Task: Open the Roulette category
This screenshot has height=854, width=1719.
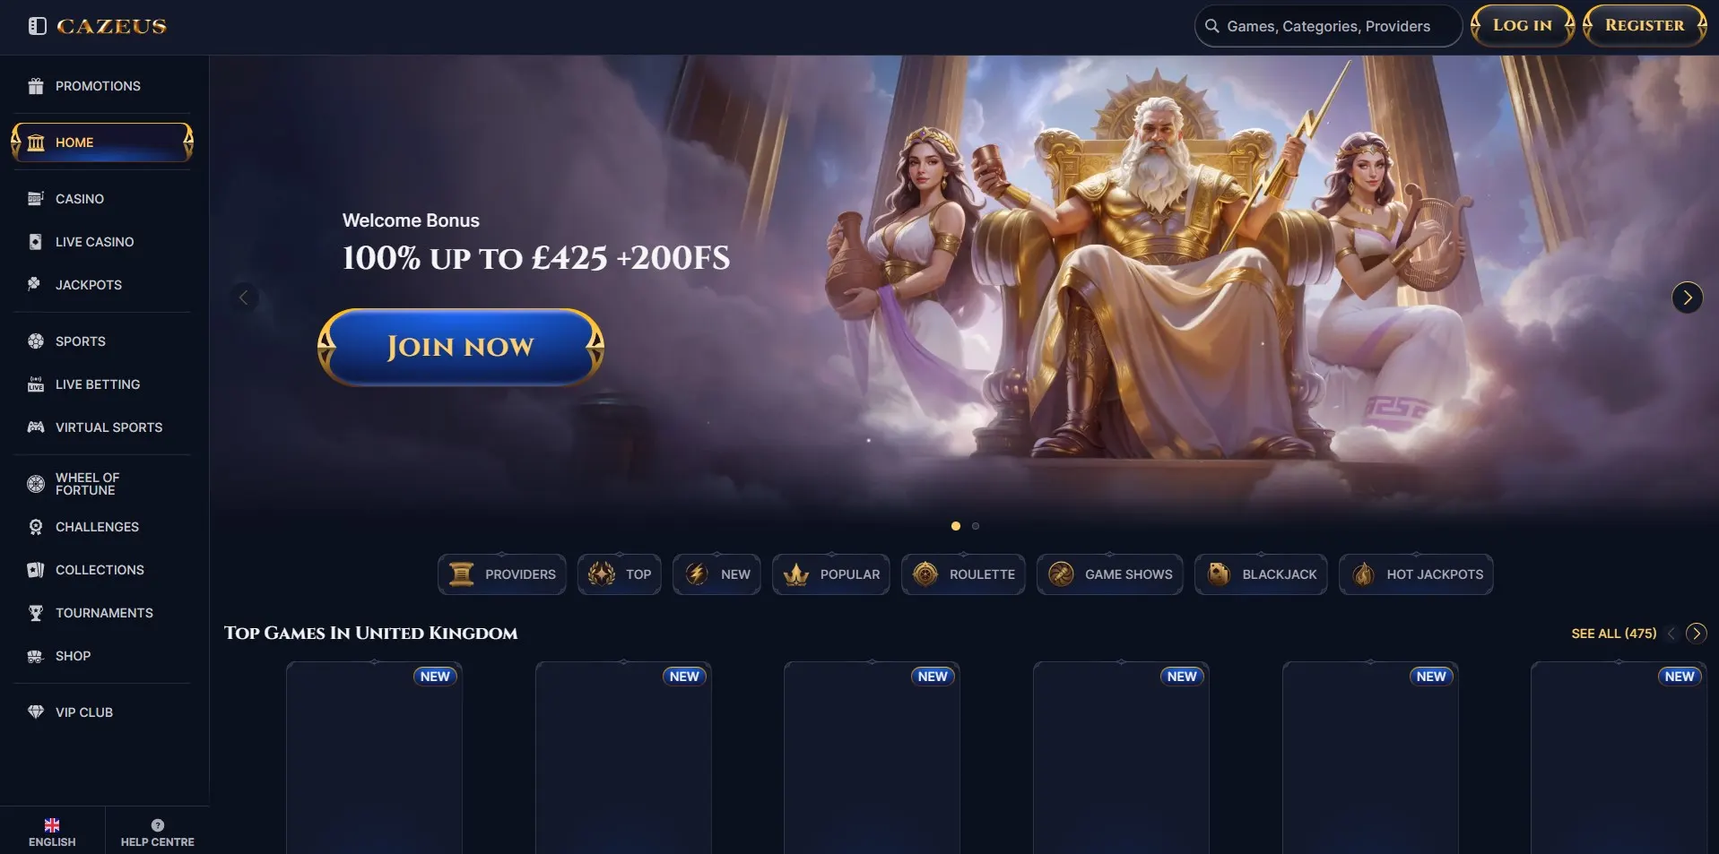Action: click(x=964, y=574)
